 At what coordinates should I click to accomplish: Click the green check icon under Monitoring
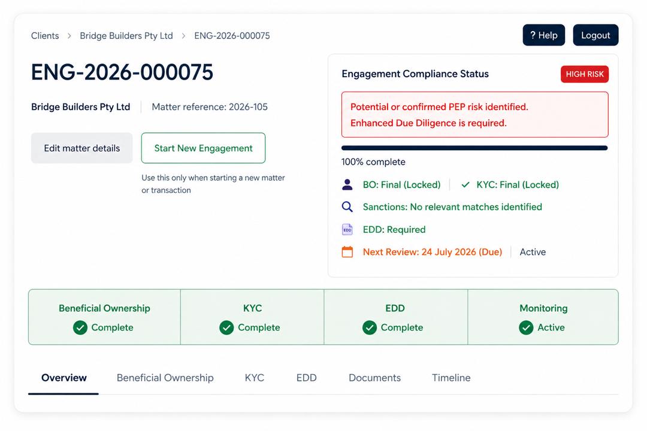click(x=526, y=327)
